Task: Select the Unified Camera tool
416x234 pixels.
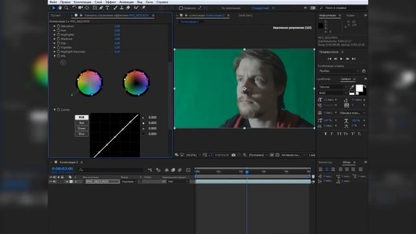Action: (x=81, y=8)
